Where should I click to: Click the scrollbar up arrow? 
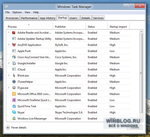[x=141, y=31]
